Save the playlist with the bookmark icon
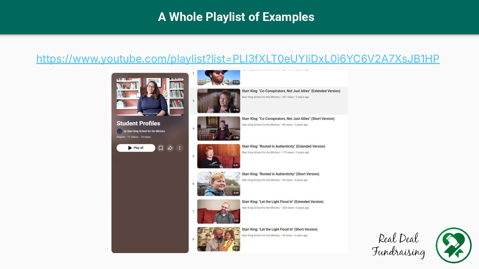The height and width of the screenshot is (269, 479). coord(161,148)
